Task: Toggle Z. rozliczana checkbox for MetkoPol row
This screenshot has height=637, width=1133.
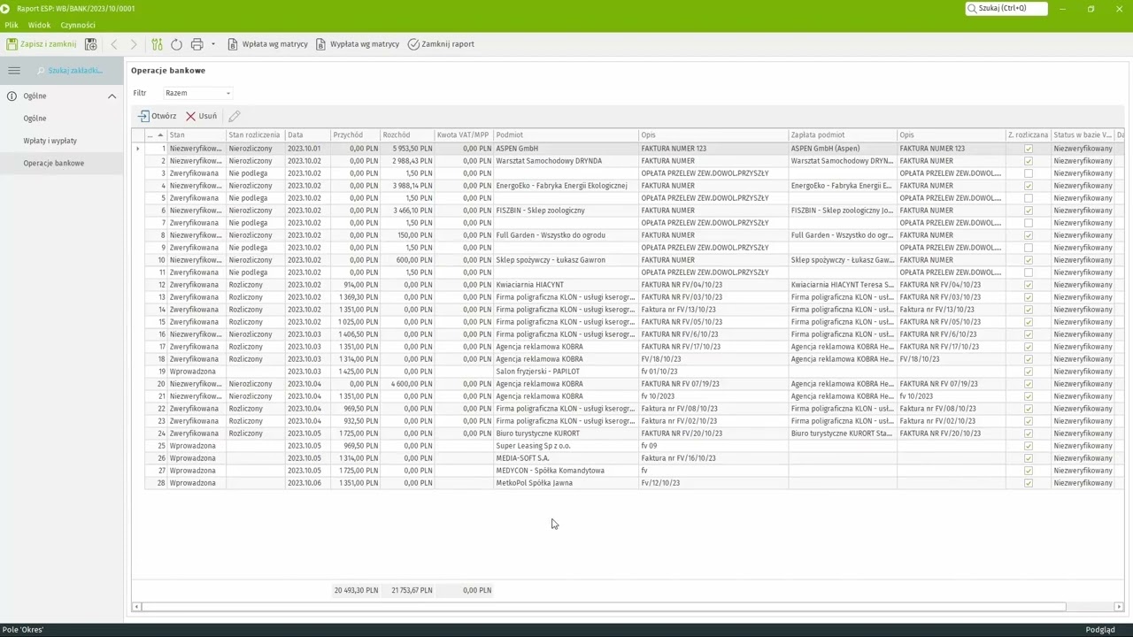Action: (x=1028, y=483)
